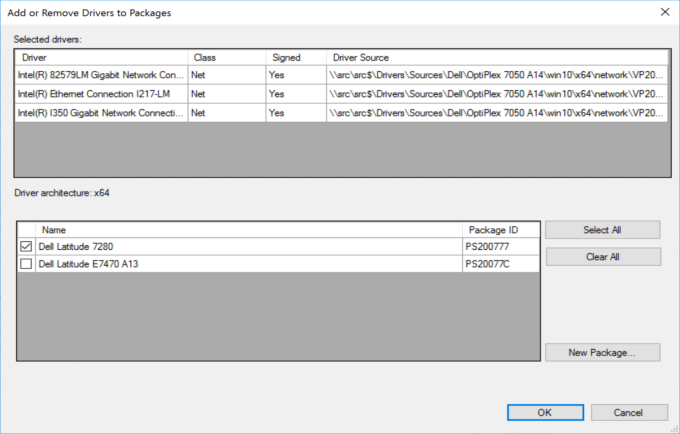Click the Clear All button
This screenshot has width=680, height=434.
(x=603, y=257)
